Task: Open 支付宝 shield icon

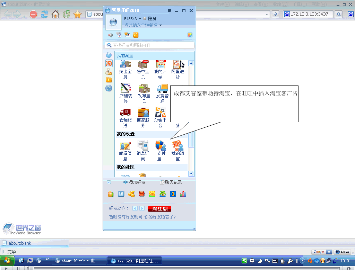Action: pyautogui.click(x=160, y=151)
